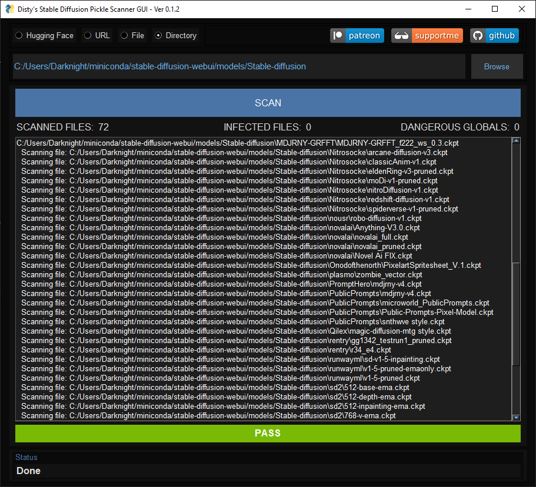Click the moDi-v1-pruned.ckpt log line

tap(229, 180)
